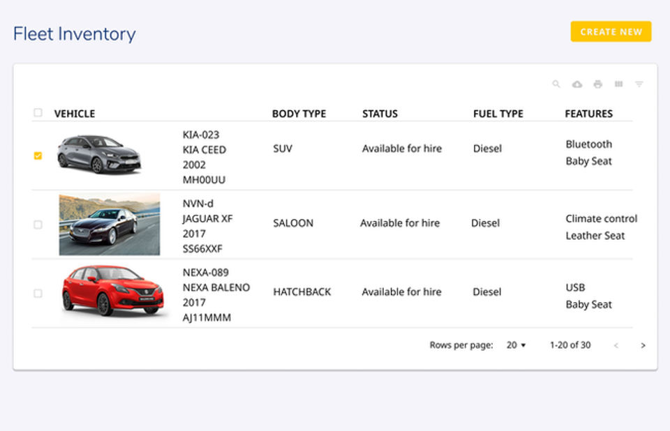Go to the next page arrow

643,345
